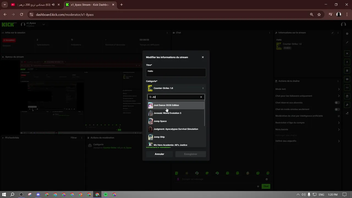Image resolution: width=352 pixels, height=198 pixels.
Task: Switch to the YouTube browser tab
Action: click(x=34, y=5)
